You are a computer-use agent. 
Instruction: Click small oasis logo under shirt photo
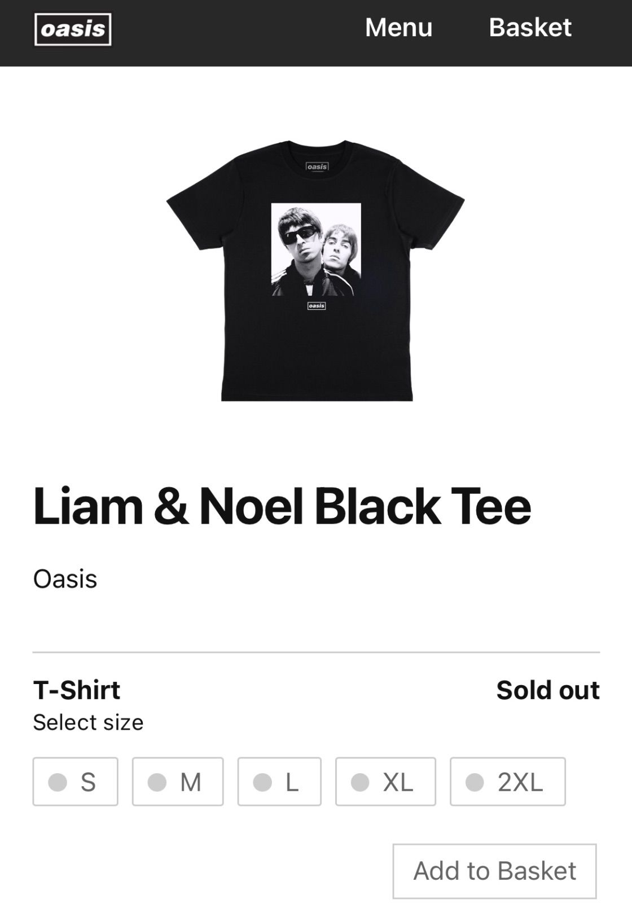(317, 305)
